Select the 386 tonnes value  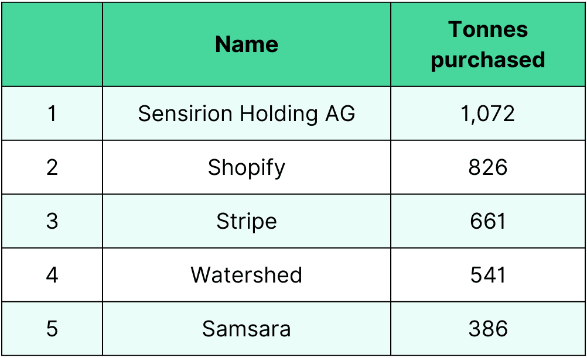488,329
